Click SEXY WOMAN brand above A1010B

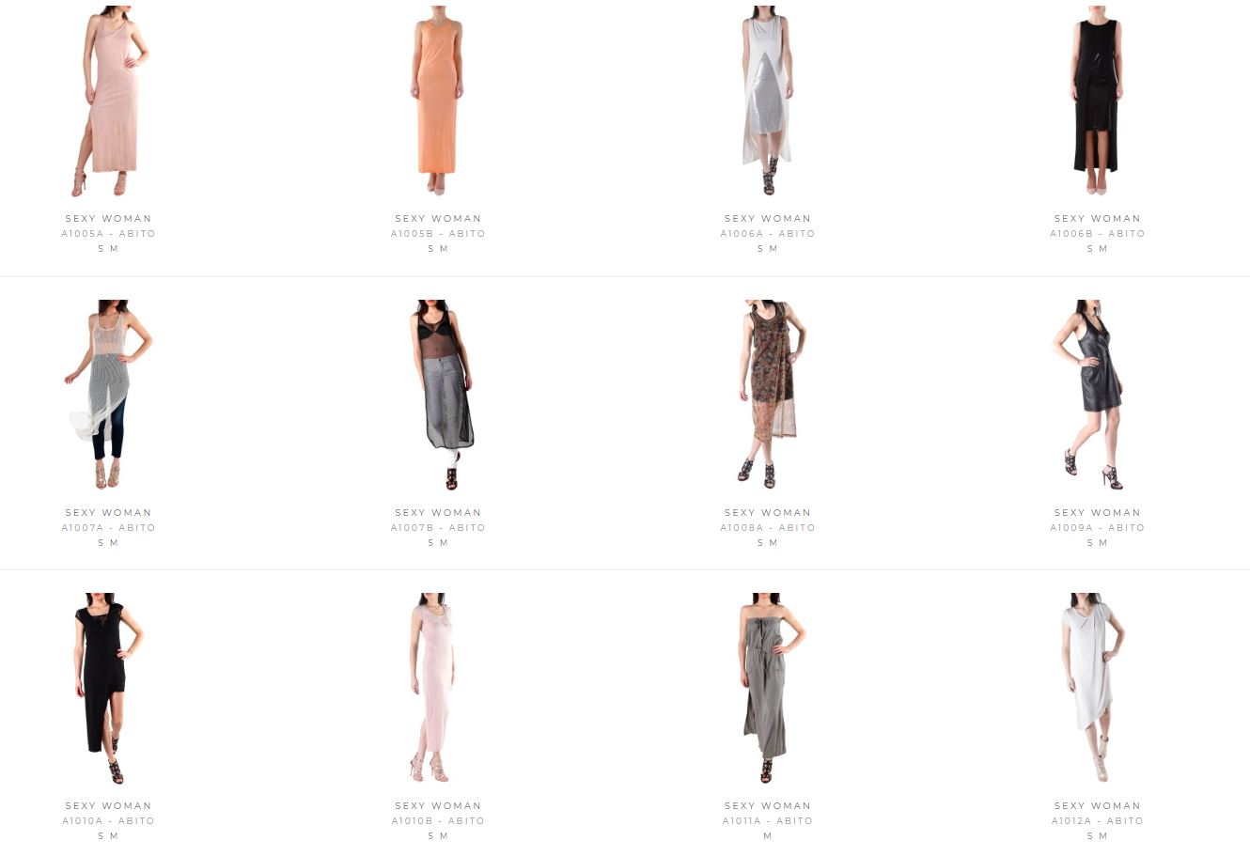click(438, 806)
